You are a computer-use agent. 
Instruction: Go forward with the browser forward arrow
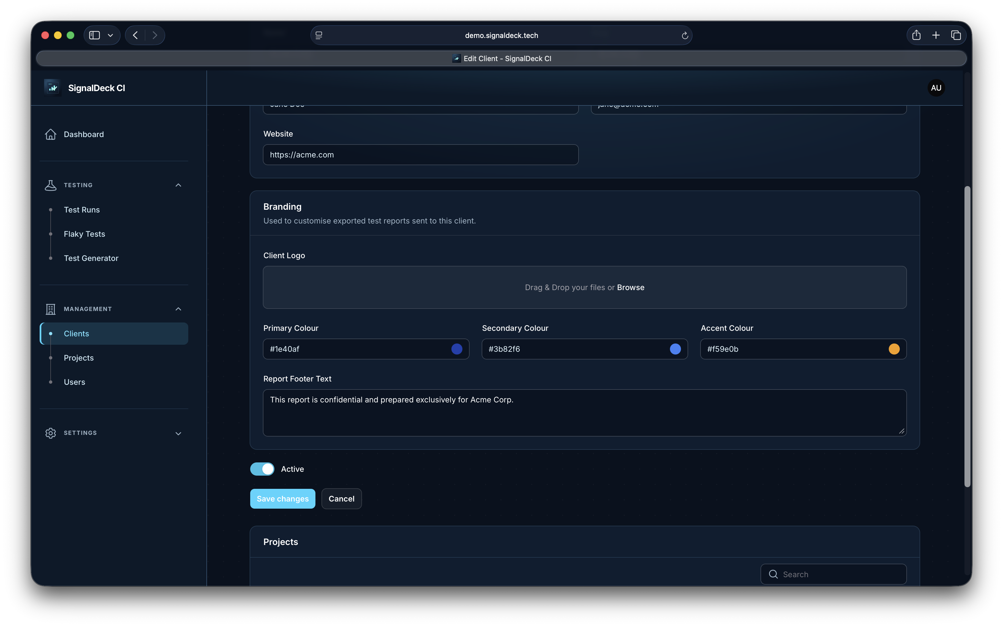tap(155, 35)
